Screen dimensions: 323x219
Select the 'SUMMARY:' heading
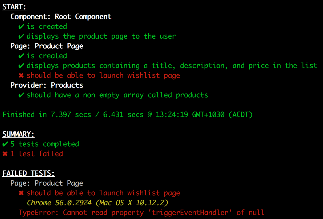coord(18,134)
